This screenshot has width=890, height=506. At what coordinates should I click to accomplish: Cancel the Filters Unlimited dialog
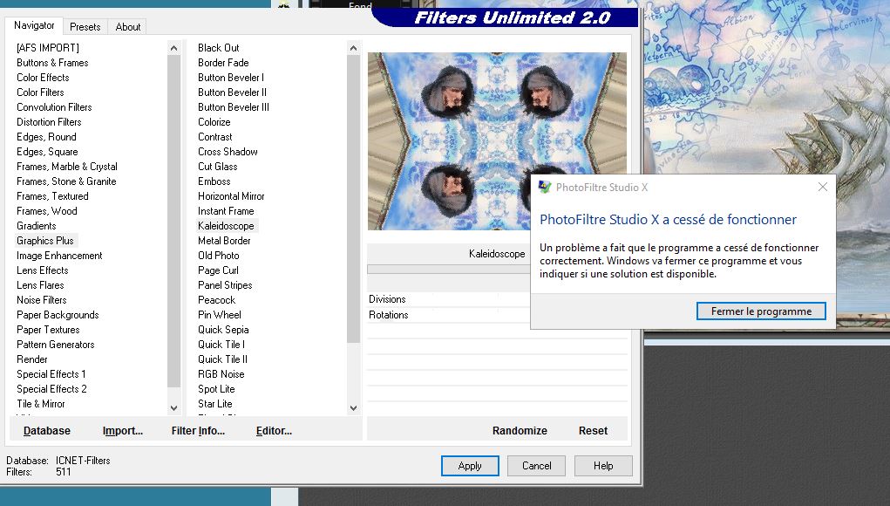click(x=536, y=466)
